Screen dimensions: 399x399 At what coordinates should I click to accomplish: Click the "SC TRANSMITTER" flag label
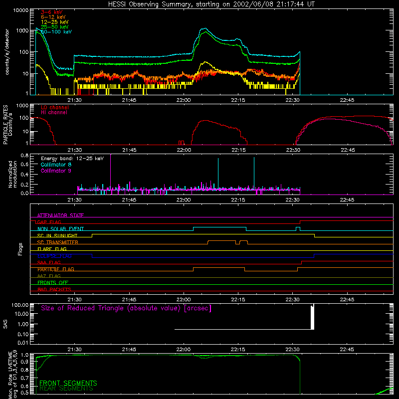tap(58, 242)
